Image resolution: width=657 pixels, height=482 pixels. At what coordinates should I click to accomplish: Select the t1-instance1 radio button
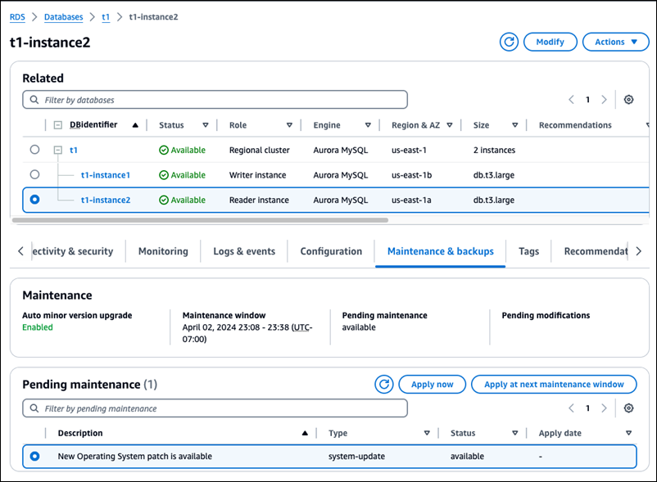pyautogui.click(x=33, y=174)
